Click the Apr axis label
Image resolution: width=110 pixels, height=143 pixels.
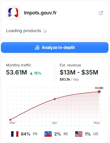[54, 123]
